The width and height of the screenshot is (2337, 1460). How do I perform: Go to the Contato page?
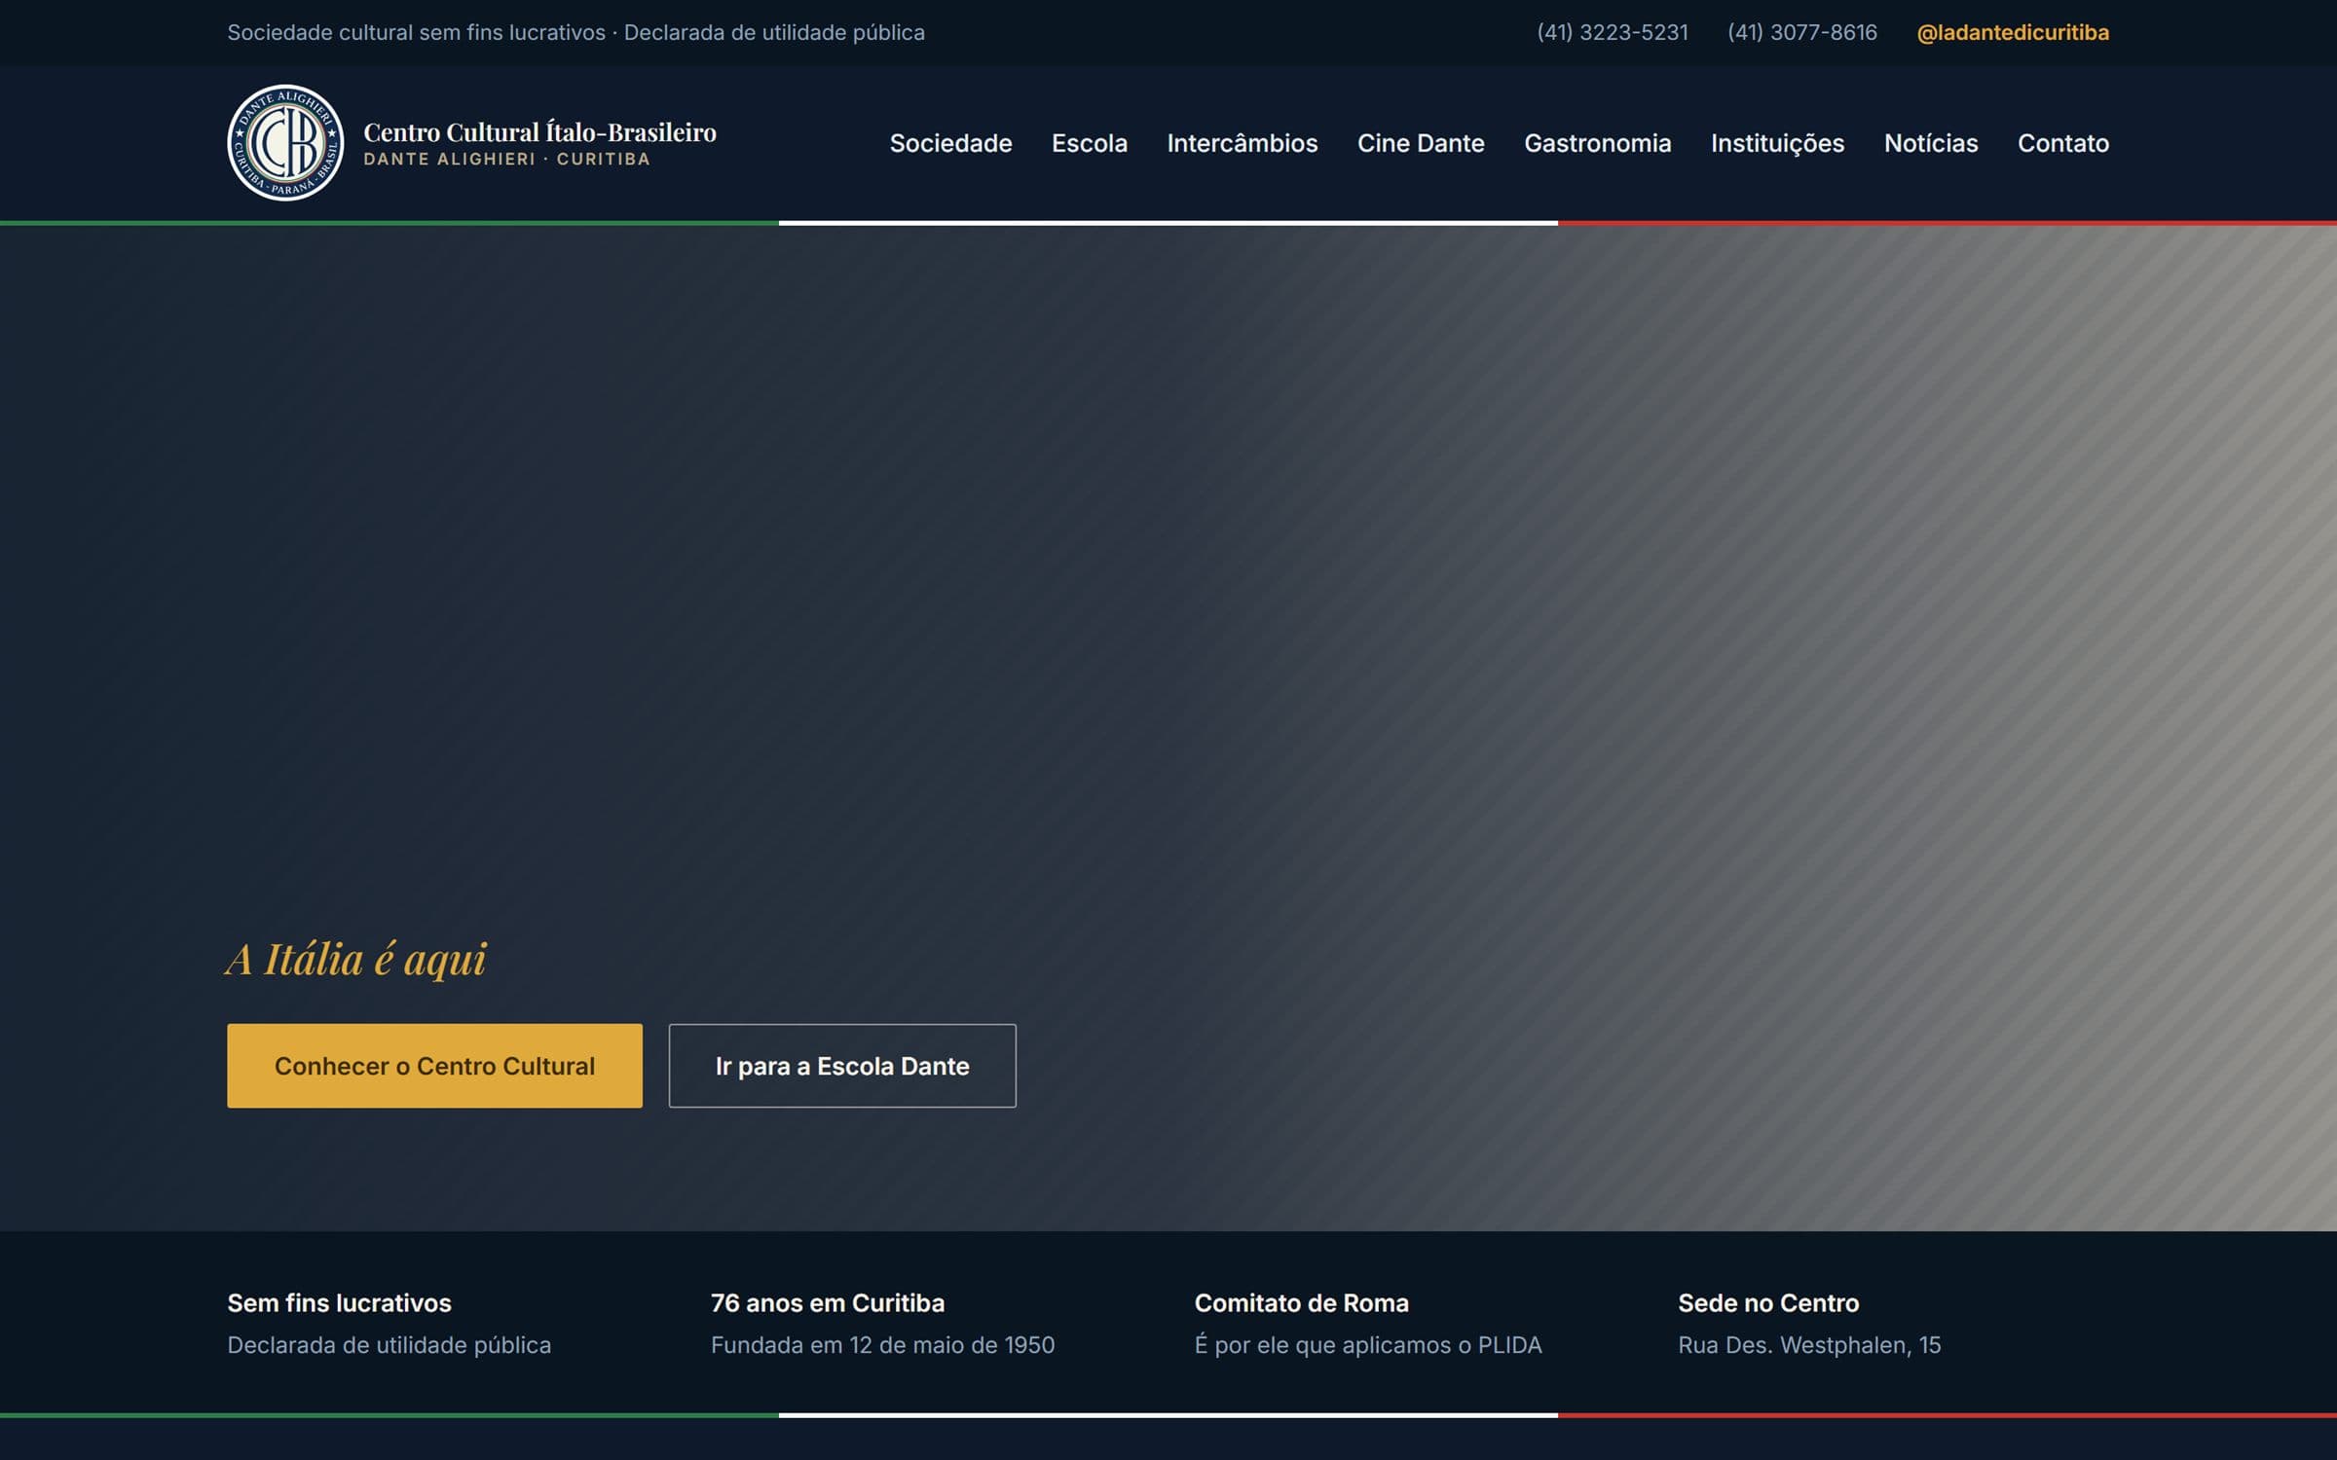point(2063,143)
